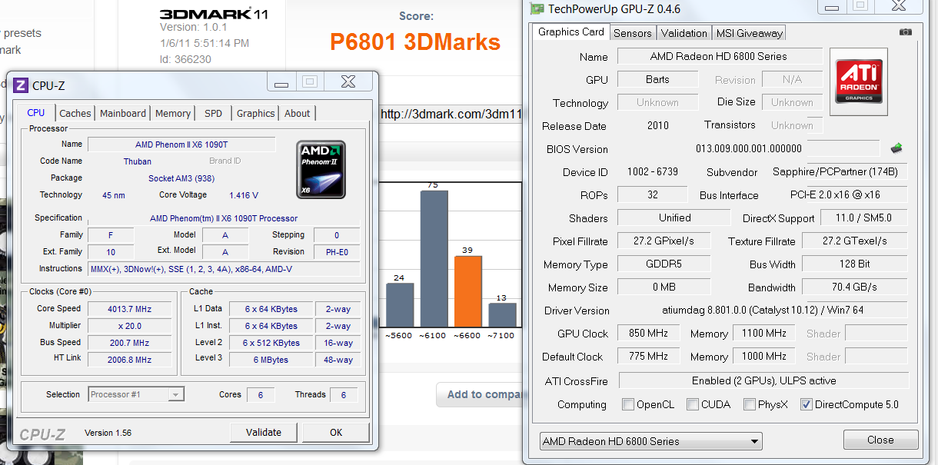
Task: Open the About tab in CPU-Z
Action: [x=298, y=113]
